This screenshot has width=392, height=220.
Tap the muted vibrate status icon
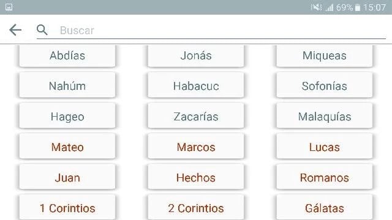316,7
